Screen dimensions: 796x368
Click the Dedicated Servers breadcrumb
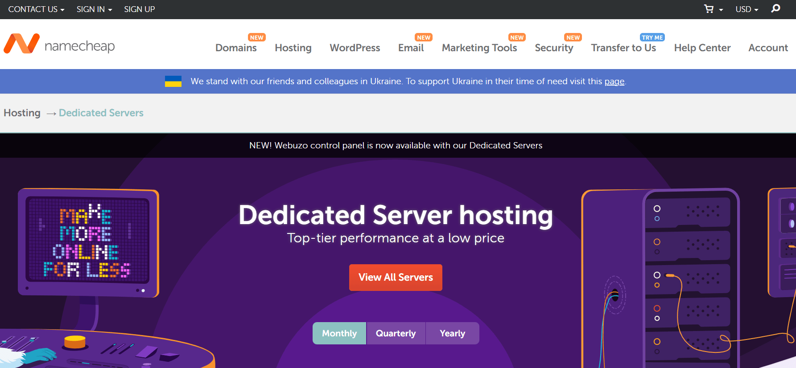pos(101,113)
